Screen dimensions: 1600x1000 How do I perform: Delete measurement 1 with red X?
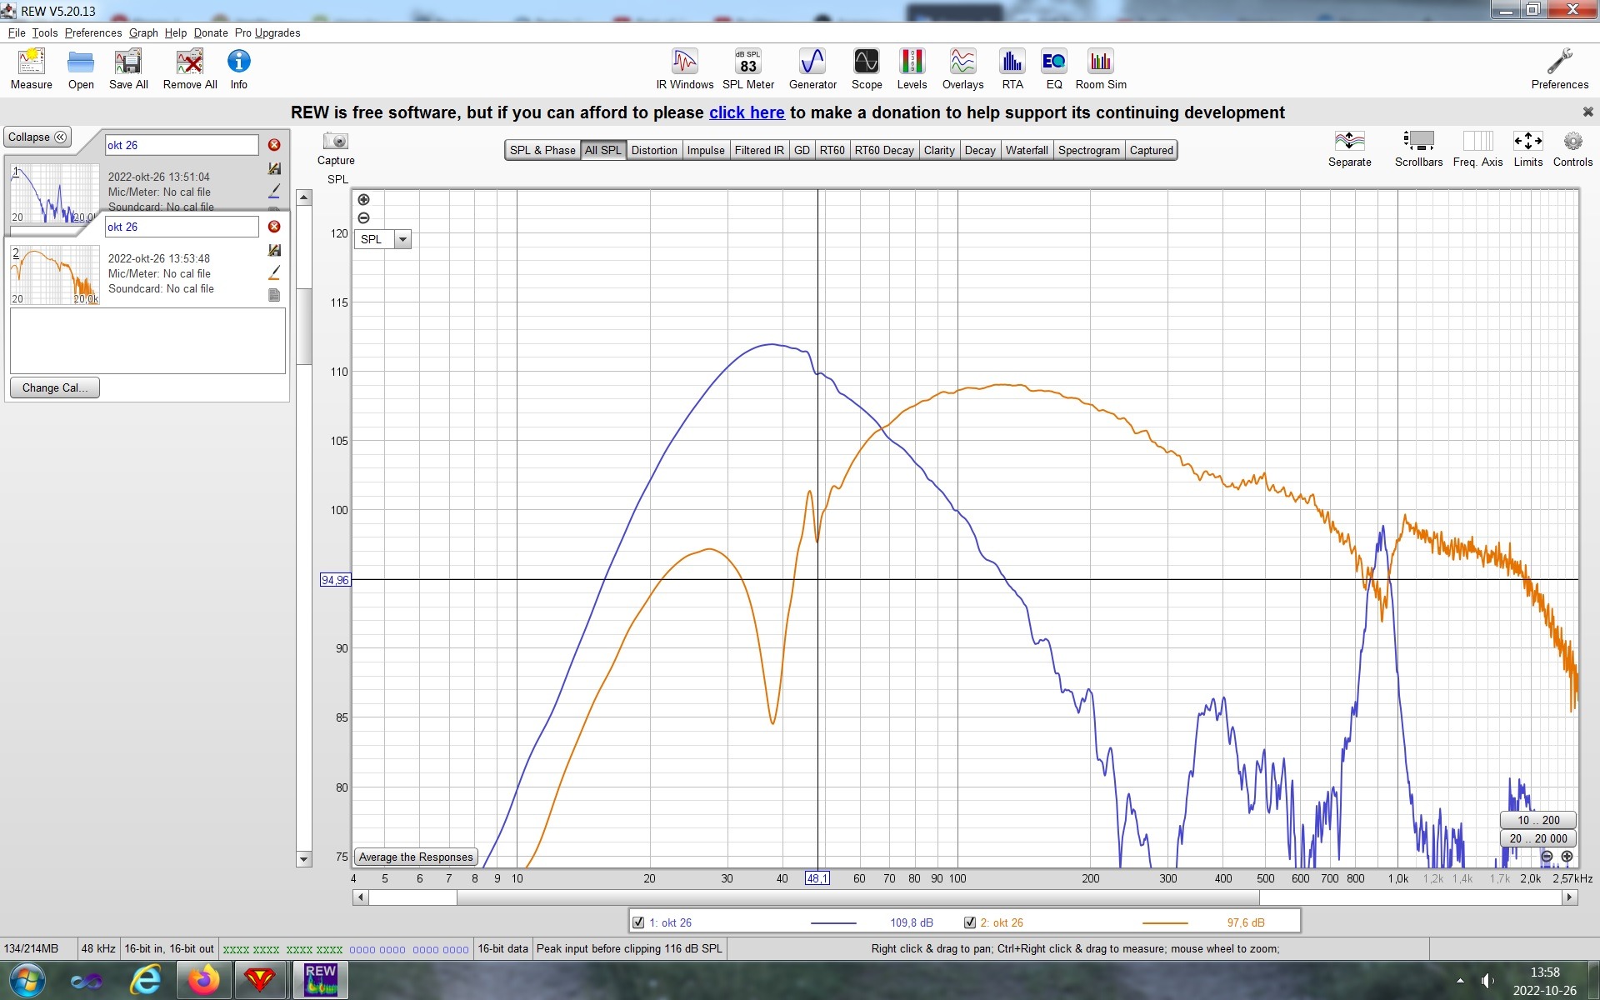[274, 145]
